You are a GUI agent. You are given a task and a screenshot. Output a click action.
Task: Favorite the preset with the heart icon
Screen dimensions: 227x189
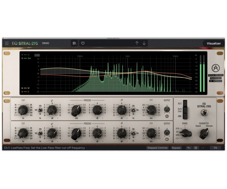[83, 43]
